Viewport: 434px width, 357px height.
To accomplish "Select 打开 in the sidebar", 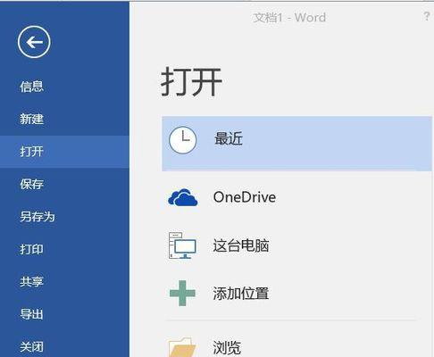I will (64, 152).
